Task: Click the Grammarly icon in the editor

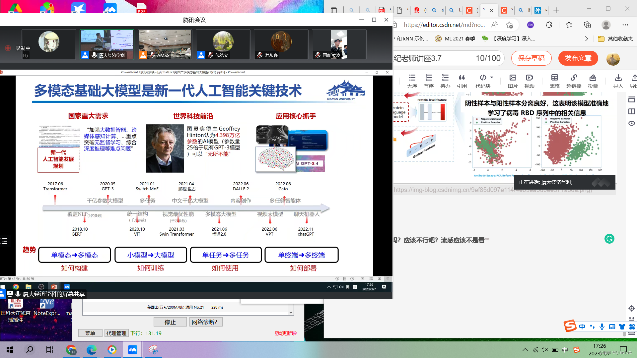Action: [609, 239]
